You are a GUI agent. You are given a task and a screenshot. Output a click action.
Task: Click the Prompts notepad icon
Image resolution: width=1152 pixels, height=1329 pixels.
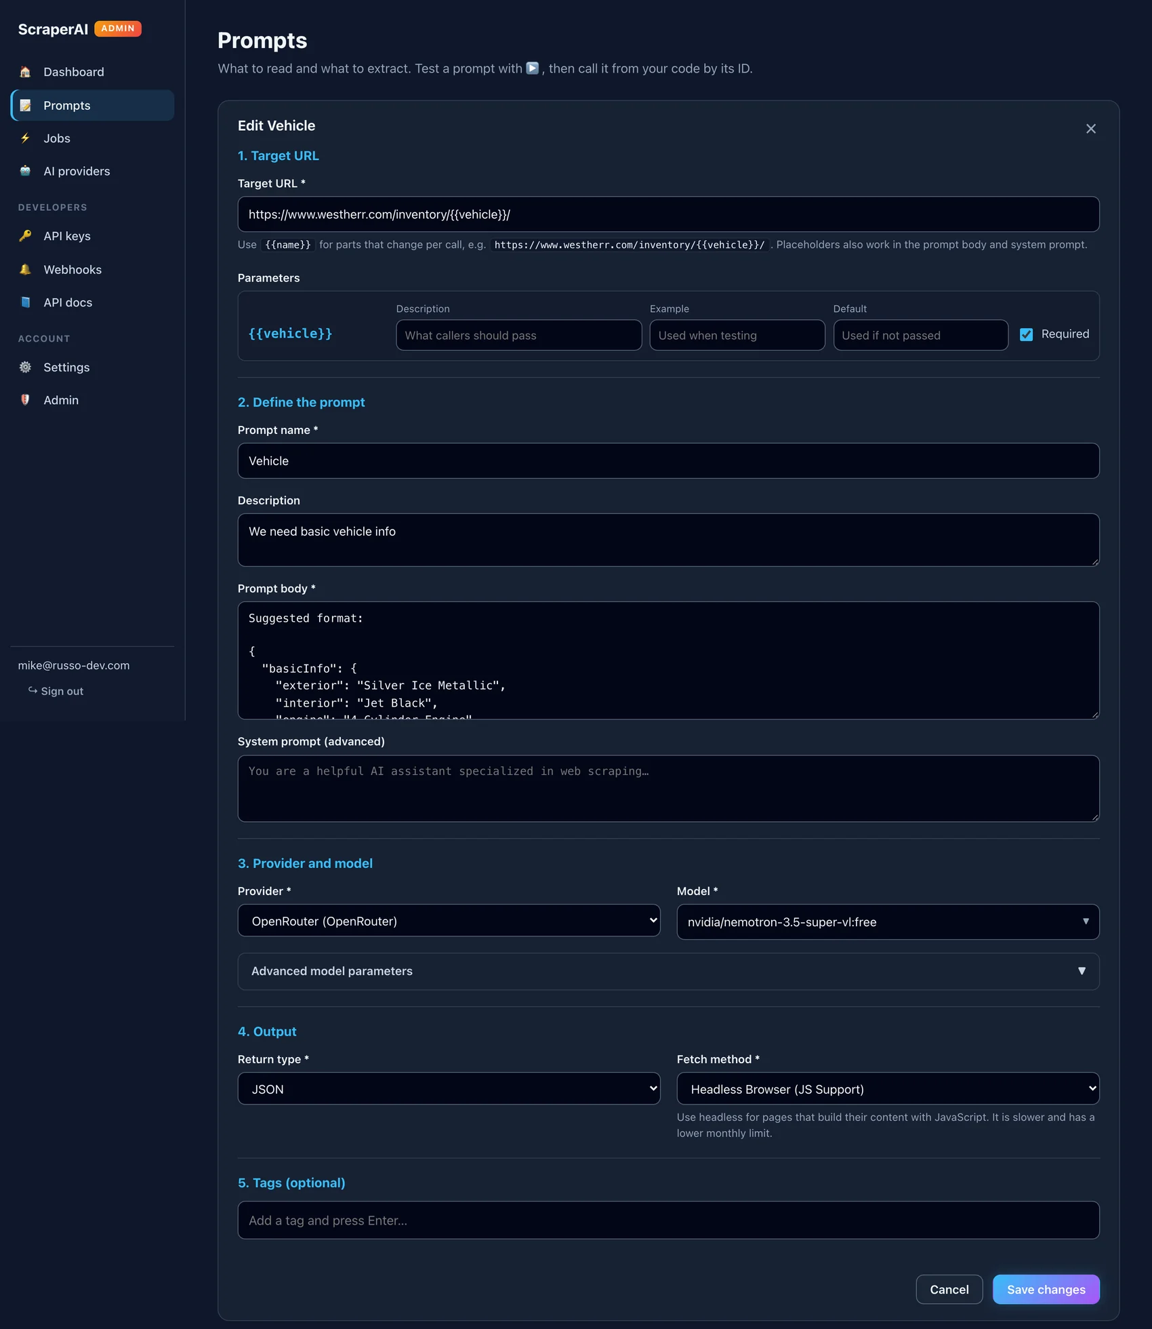click(25, 105)
